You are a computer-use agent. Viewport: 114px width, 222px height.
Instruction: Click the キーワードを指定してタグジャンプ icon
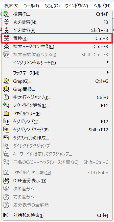[6, 154]
